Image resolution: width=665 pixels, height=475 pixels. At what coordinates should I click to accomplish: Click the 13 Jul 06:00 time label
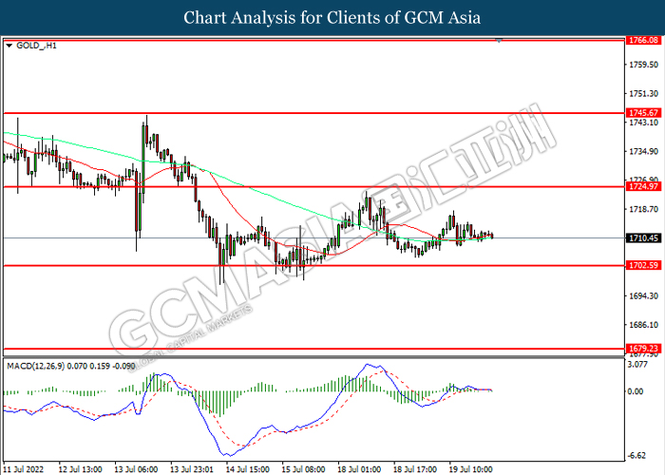point(136,469)
